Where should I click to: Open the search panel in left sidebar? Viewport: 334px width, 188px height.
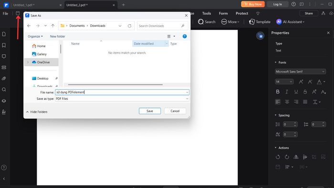point(4,90)
